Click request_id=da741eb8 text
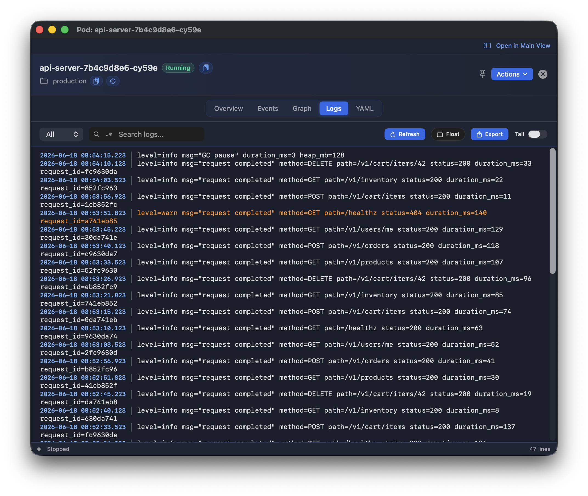Image resolution: width=588 pixels, height=496 pixels. coord(79,402)
